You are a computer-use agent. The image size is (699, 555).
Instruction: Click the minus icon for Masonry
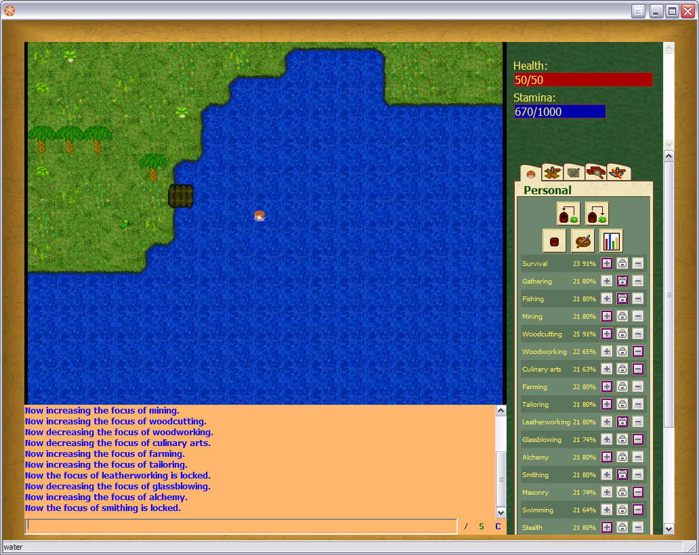pos(638,492)
